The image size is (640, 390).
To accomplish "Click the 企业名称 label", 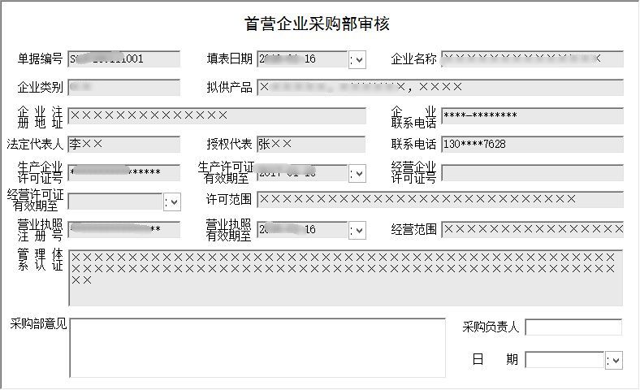I will pos(414,58).
